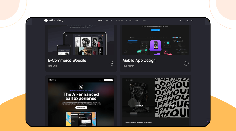Click the william.design logo icon
The image size is (236, 131).
[x=46, y=20]
